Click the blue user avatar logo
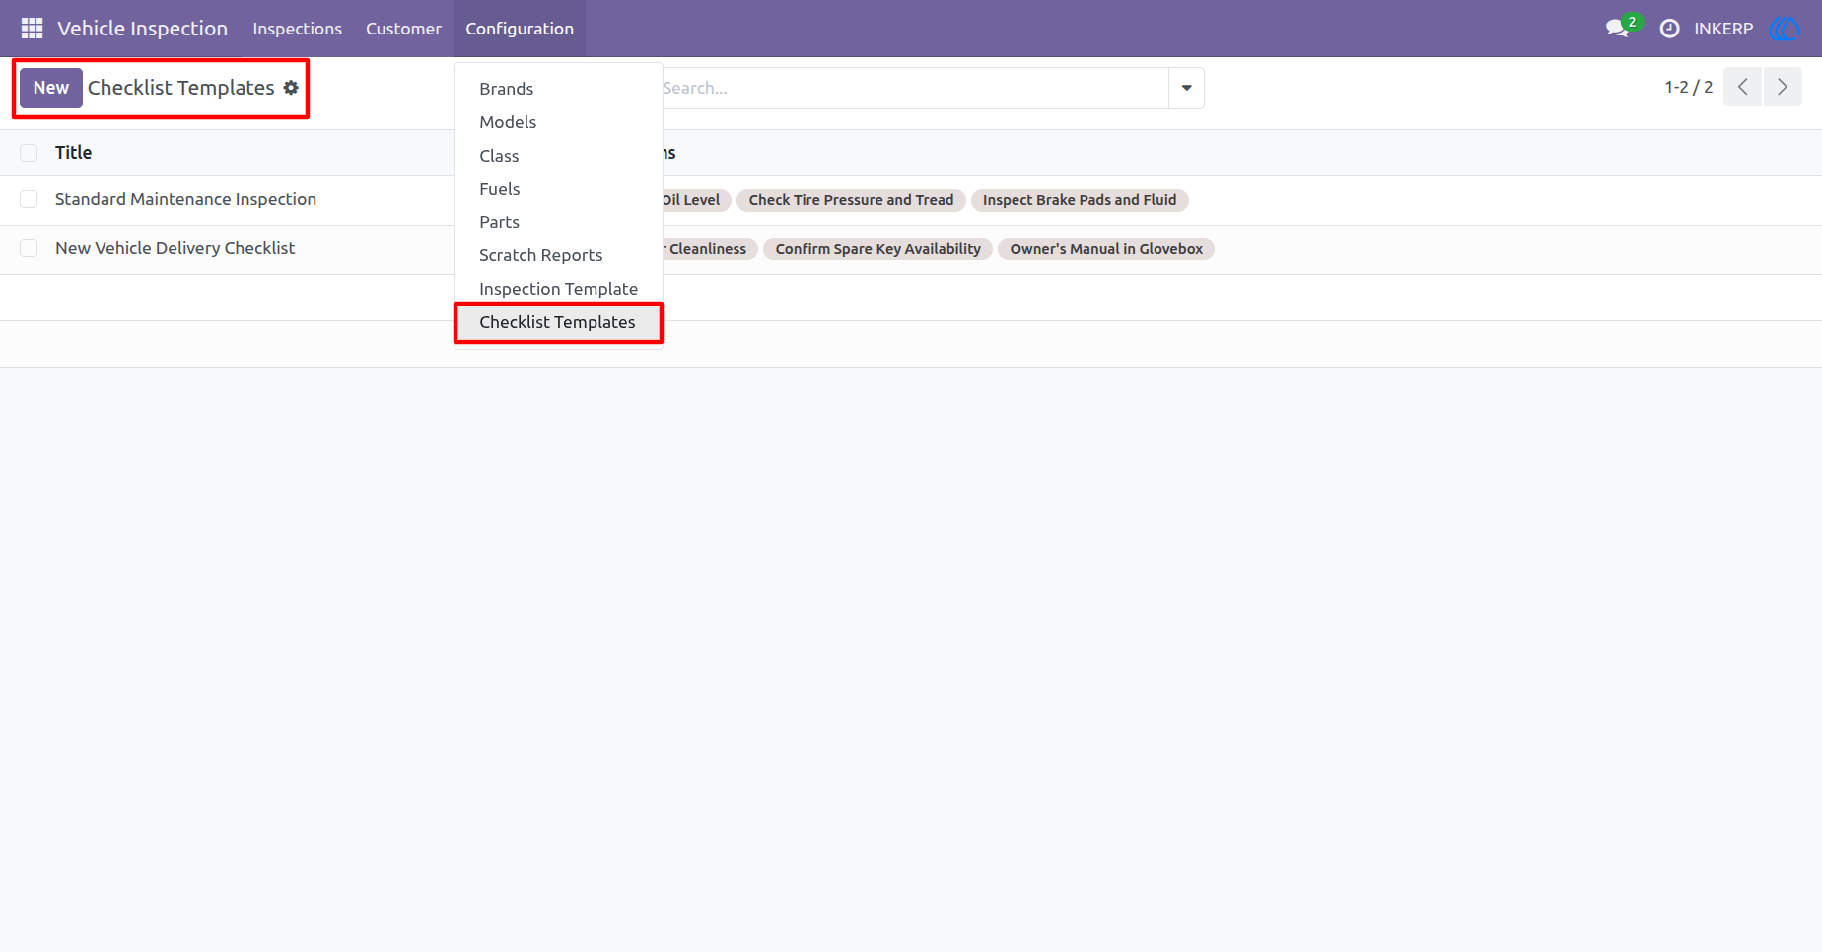1822x952 pixels. pos(1785,29)
